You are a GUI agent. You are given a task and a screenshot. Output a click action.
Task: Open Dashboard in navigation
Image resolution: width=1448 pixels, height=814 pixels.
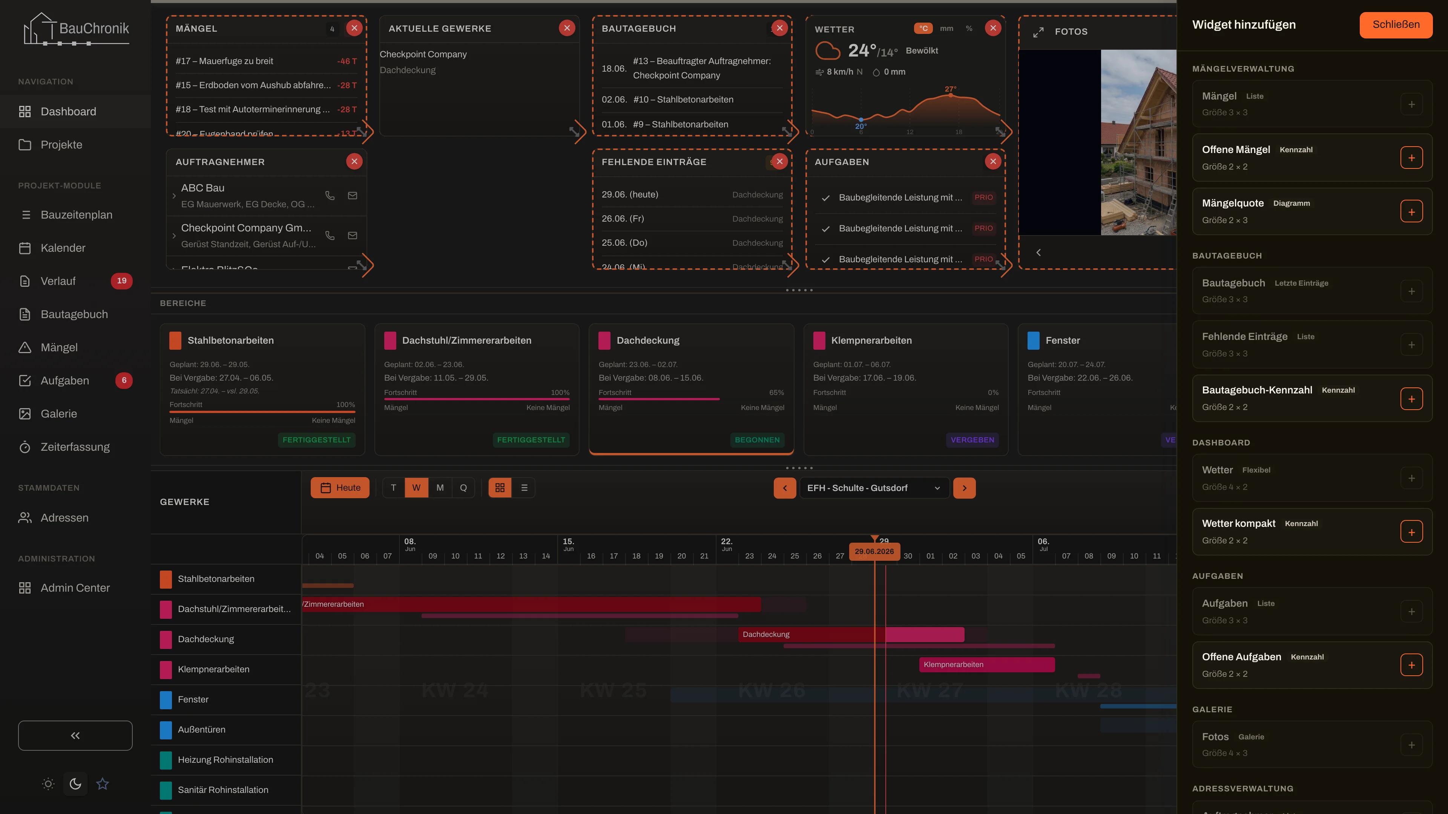[x=75, y=111]
